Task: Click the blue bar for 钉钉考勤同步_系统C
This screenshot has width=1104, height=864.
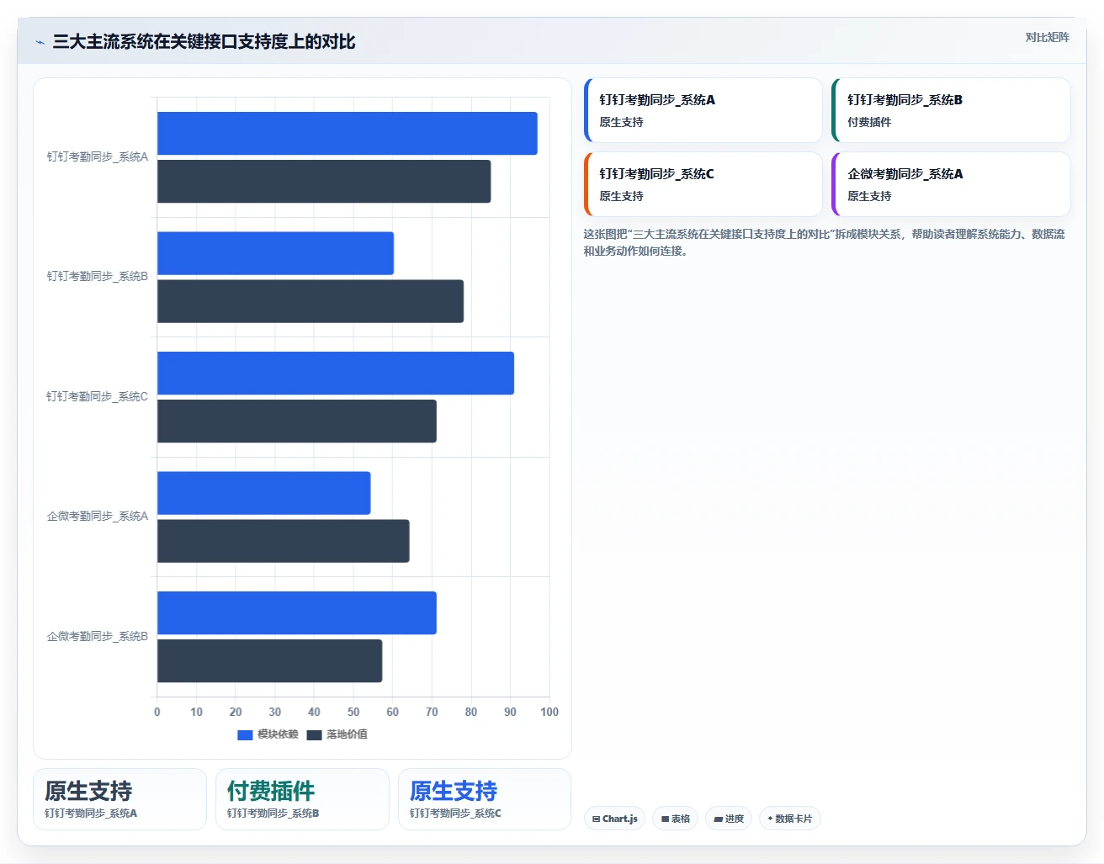Action: (x=336, y=373)
